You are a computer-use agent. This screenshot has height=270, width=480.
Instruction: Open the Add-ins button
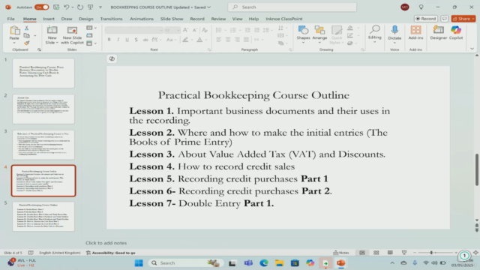pyautogui.click(x=415, y=33)
